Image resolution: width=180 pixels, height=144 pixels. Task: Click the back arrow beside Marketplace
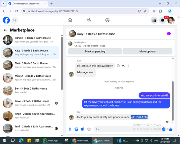click(6, 30)
